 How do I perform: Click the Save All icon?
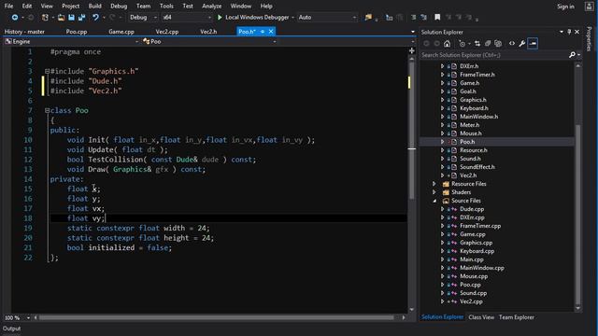[x=81, y=18]
